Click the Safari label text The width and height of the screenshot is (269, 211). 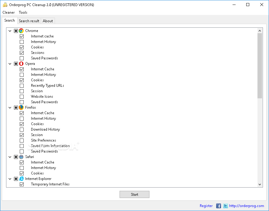pyautogui.click(x=29, y=157)
